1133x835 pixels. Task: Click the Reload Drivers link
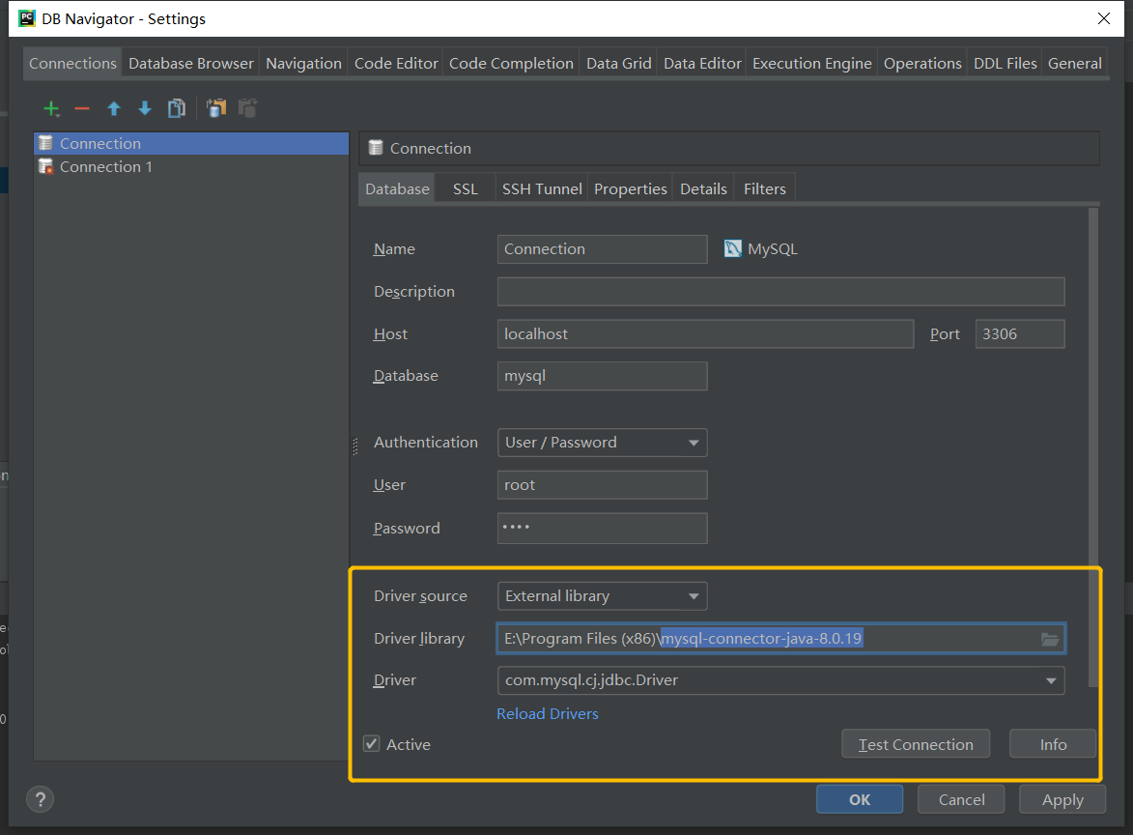(547, 713)
